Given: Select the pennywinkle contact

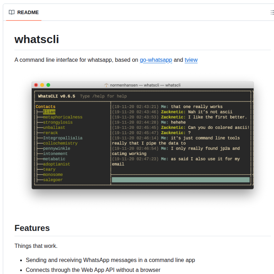Looking at the screenshot, I should 56,149.
